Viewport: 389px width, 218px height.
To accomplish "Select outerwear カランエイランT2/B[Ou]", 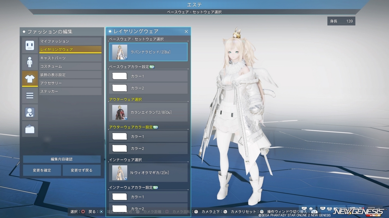I will tap(148, 112).
